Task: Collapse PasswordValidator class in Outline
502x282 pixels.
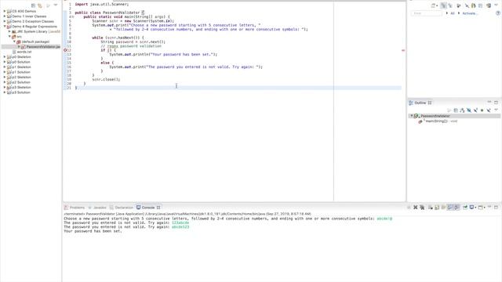Action: pos(412,116)
